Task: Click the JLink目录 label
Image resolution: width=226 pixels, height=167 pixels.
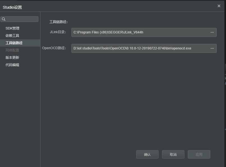Action: point(58,32)
